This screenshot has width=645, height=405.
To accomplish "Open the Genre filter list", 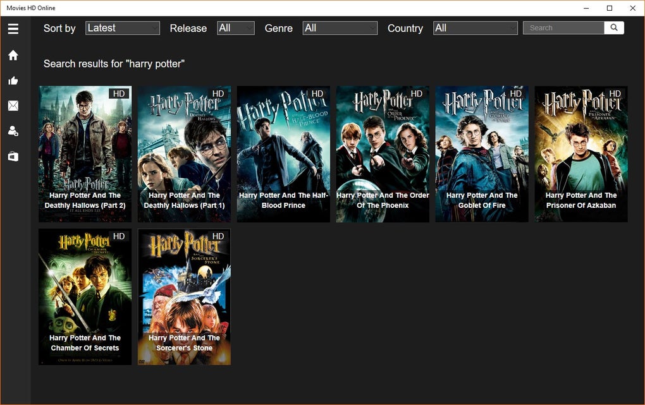I will [x=340, y=27].
